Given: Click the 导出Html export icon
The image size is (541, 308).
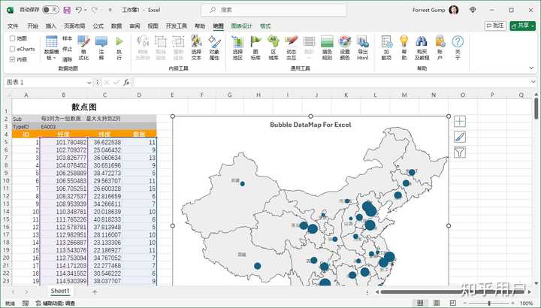Looking at the screenshot, I should click(x=363, y=48).
